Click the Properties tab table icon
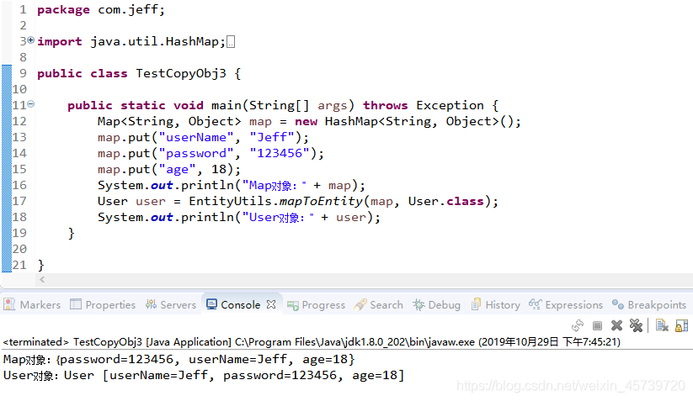The image size is (693, 401). tap(76, 304)
